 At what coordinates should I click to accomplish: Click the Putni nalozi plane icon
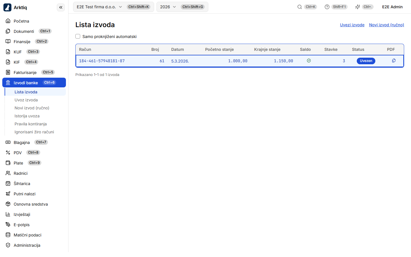8,194
